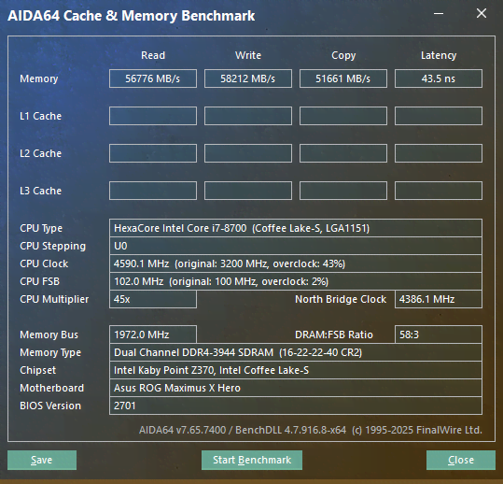The image size is (503, 484).
Task: Click the empty L2 Cache Read field
Action: pyautogui.click(x=153, y=153)
